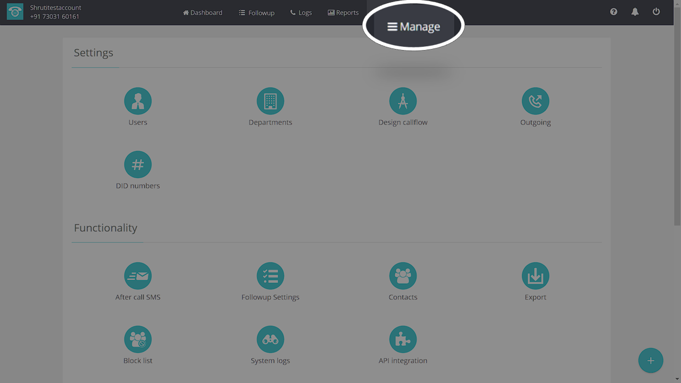Click the power logout icon
681x383 pixels.
(x=656, y=12)
